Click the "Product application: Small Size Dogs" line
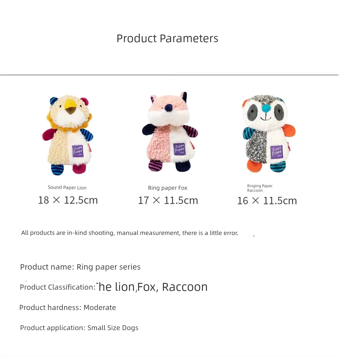The image size is (339, 357). (x=79, y=328)
